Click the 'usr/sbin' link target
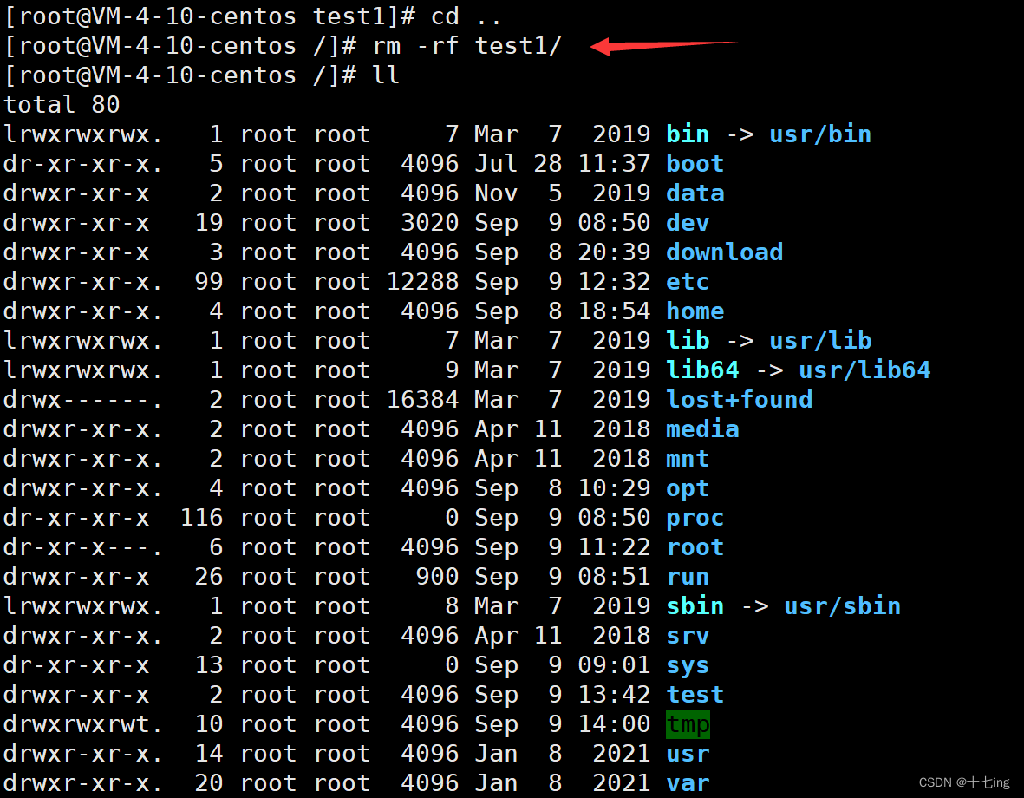 pyautogui.click(x=843, y=605)
